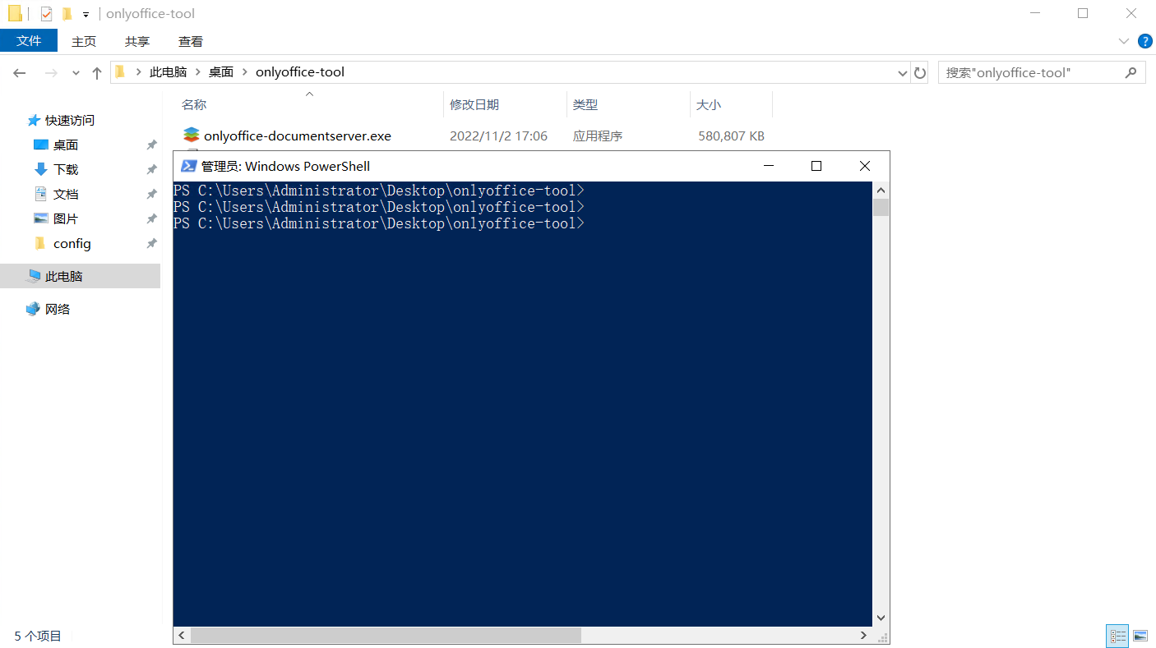Viewport: 1156px width, 648px height.
Task: Click the Properties quick access icon
Action: click(x=46, y=14)
